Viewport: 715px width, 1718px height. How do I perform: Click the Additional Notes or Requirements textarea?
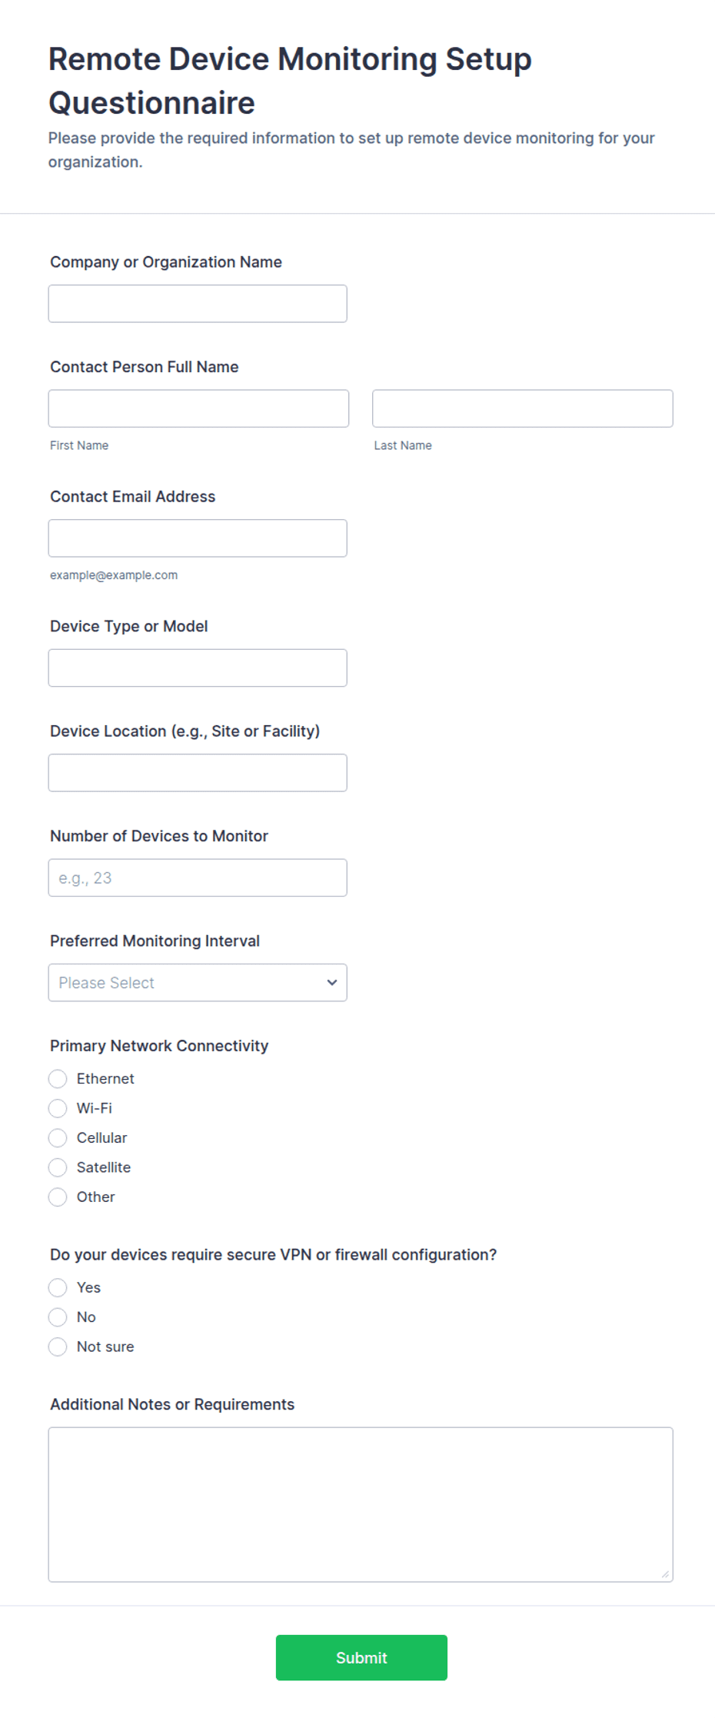tap(361, 1505)
